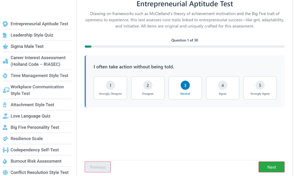Click the Love Language heart icon
This screenshot has width=294, height=176.
pos(5,116)
